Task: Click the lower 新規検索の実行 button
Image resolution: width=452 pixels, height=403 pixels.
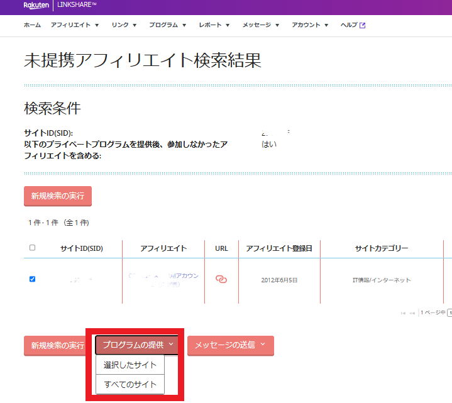Action: point(58,345)
